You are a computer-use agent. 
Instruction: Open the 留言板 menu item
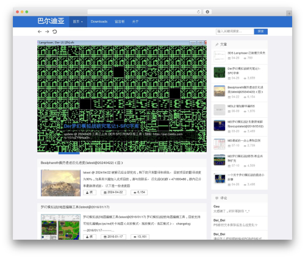tap(120, 21)
